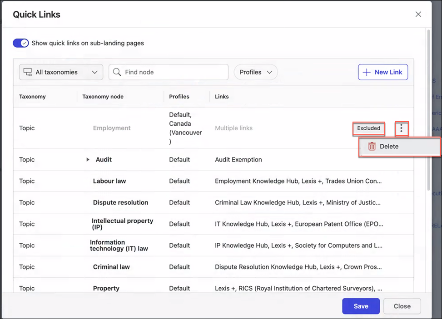Toggle Show quick links on sub-landing pages
Viewport: 442px width, 319px height.
(x=20, y=43)
